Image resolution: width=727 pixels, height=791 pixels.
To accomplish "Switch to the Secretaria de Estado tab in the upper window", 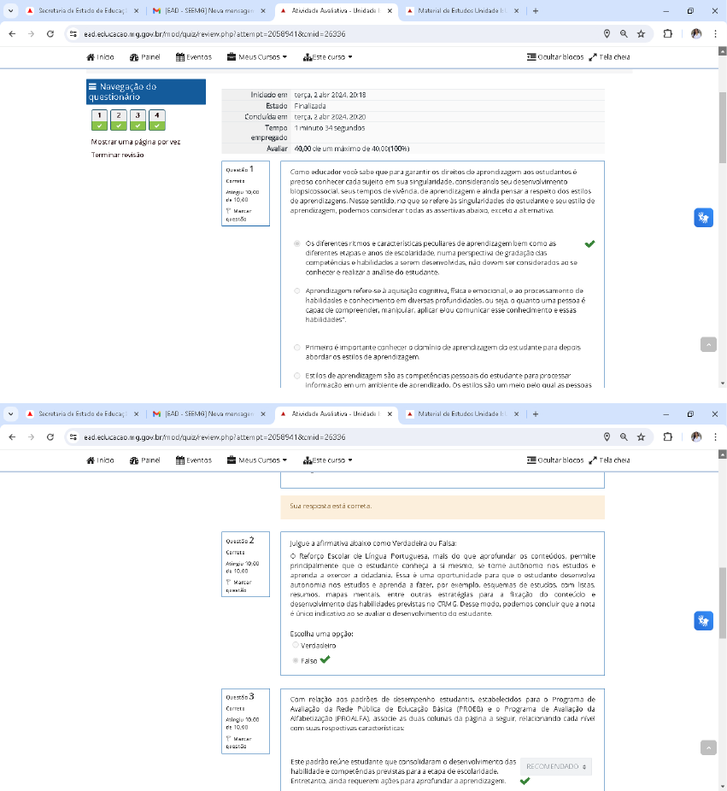I will tap(83, 10).
